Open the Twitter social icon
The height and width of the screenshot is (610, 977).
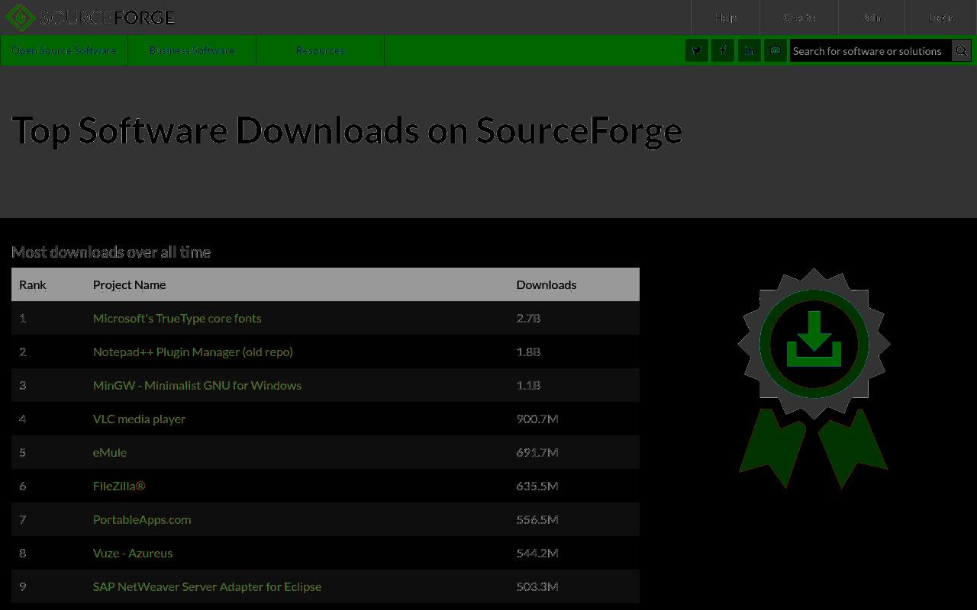[697, 51]
